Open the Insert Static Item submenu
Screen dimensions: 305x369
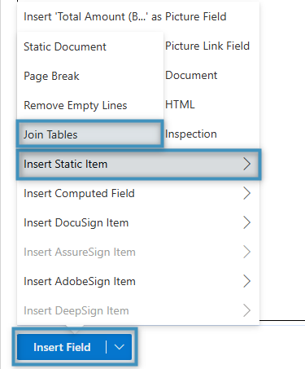138,164
